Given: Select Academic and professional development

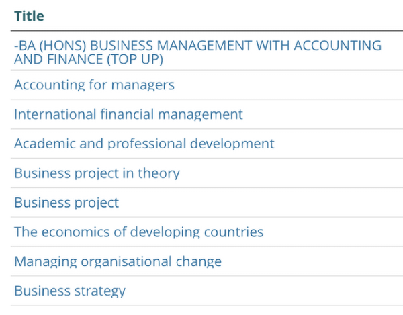Looking at the screenshot, I should pos(144,144).
